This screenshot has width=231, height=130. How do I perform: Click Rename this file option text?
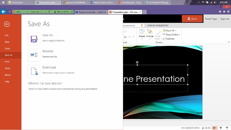50,57
